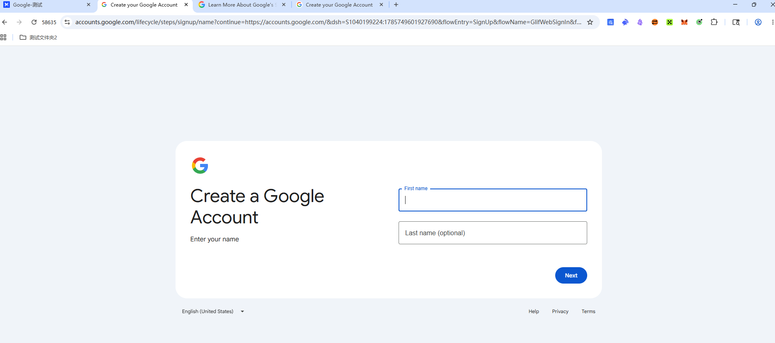Open the Help link
This screenshot has width=775, height=343.
click(x=534, y=311)
